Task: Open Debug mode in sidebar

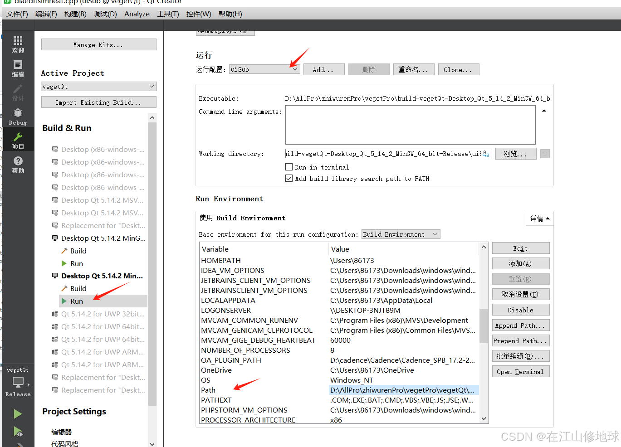Action: tap(18, 117)
